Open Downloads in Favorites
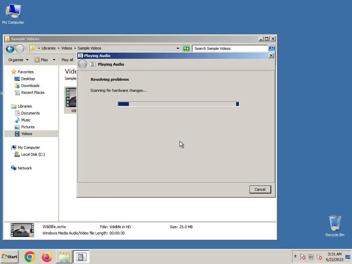This screenshot has height=264, width=352. click(x=30, y=86)
